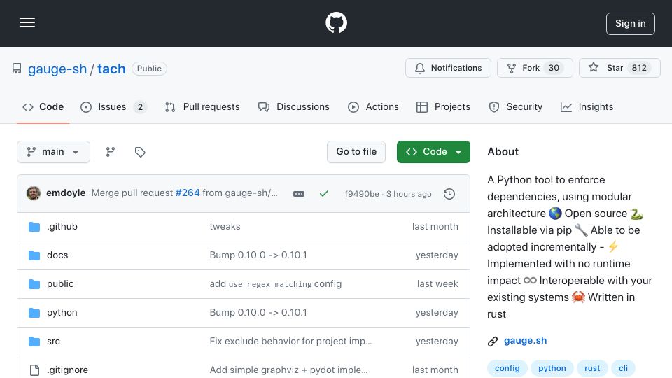Open the gauge-sh owner link

pos(57,69)
